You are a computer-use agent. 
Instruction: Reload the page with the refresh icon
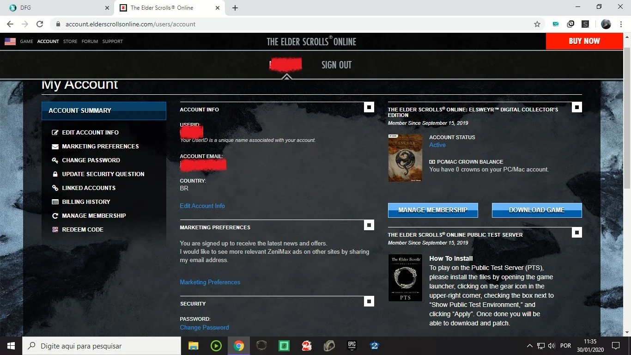point(40,24)
